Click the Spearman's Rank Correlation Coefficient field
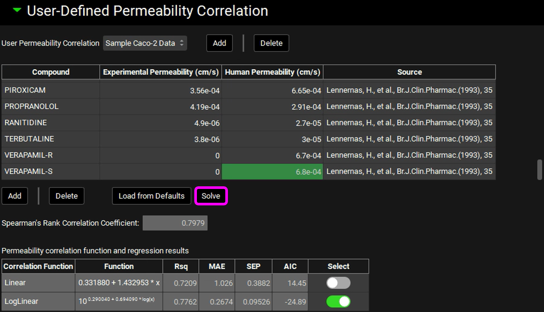The image size is (544, 312). (x=175, y=223)
